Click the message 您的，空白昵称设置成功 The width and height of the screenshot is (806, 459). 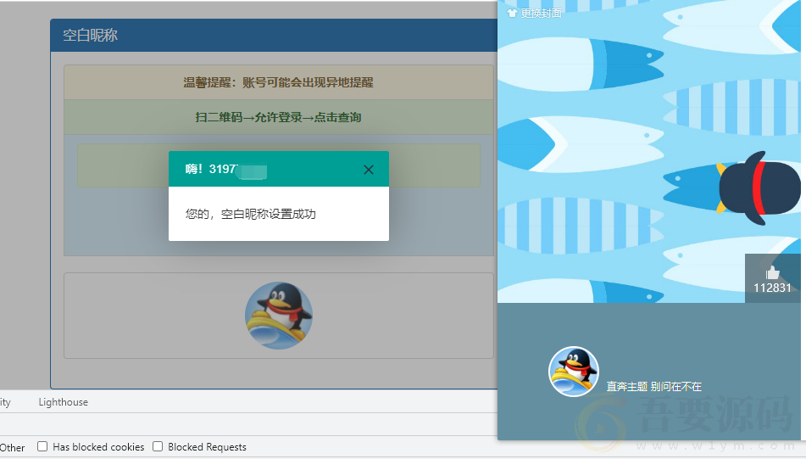(x=250, y=214)
